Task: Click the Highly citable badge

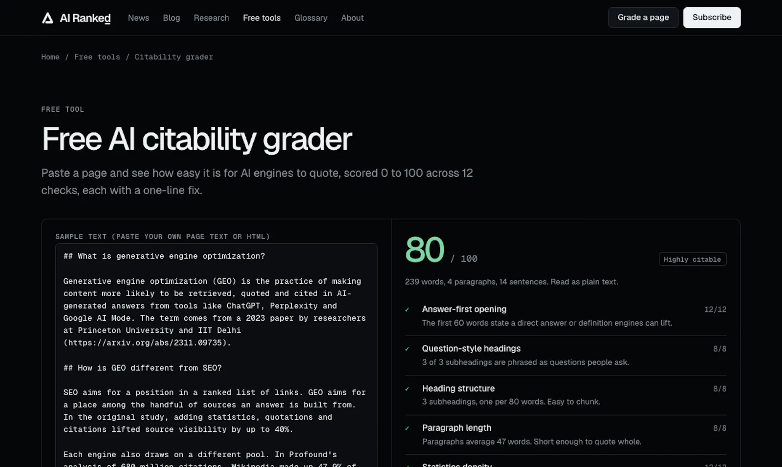Action: point(692,259)
